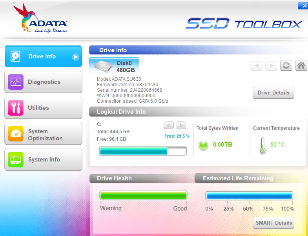Click the 'Free: 21,5 %' label
Screen dimensions: 308x236
point(177,136)
